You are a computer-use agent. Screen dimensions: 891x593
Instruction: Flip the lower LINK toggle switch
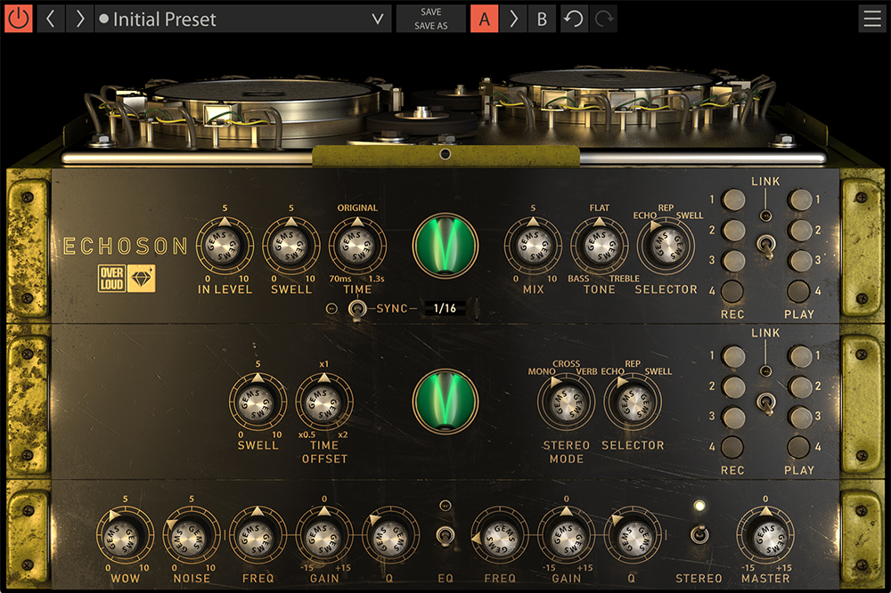pos(765,402)
